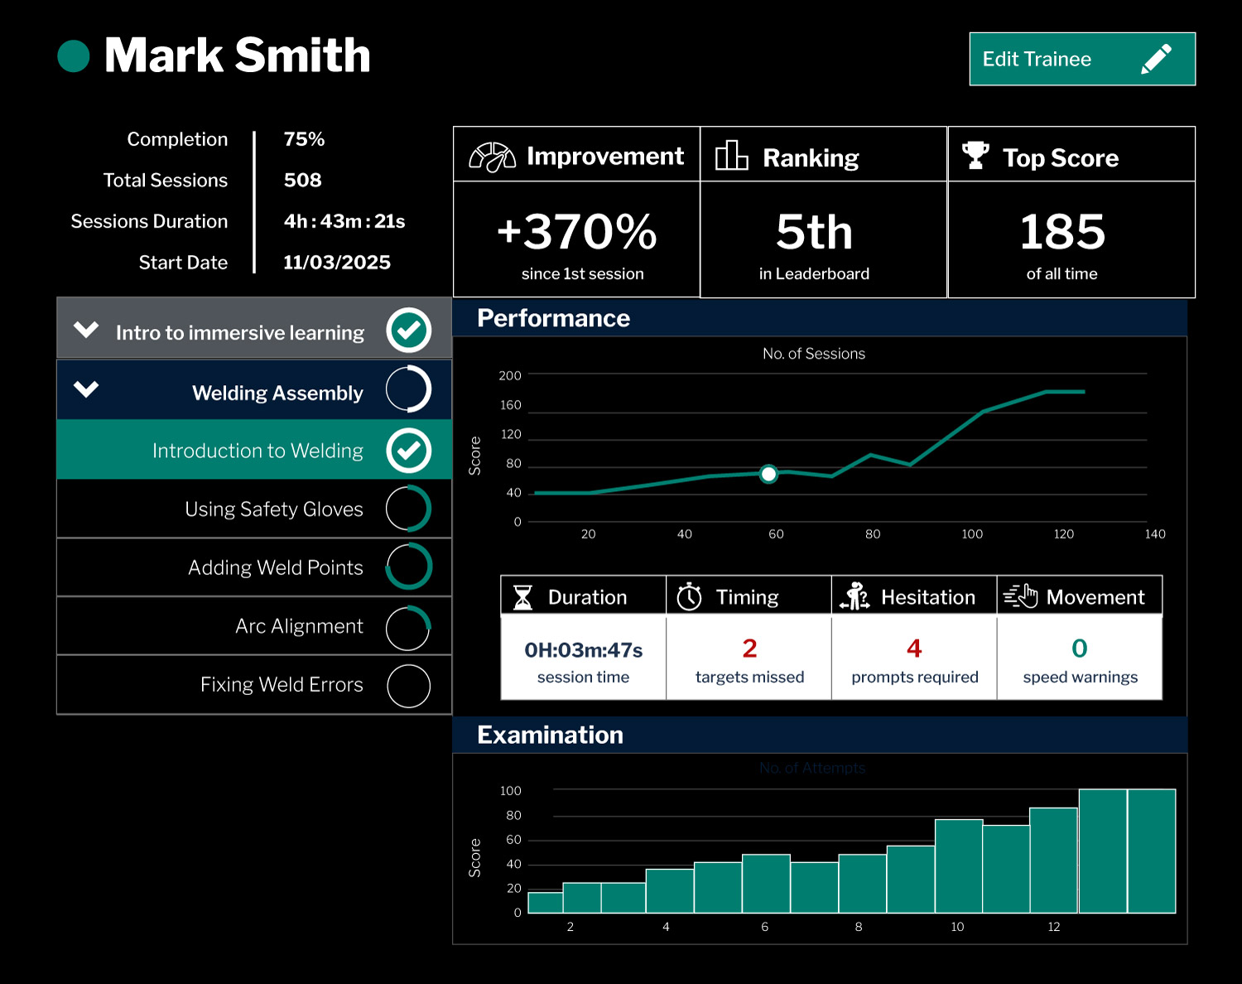Click the progress ring beside Adding Weld Points
This screenshot has width=1242, height=984.
coord(408,567)
